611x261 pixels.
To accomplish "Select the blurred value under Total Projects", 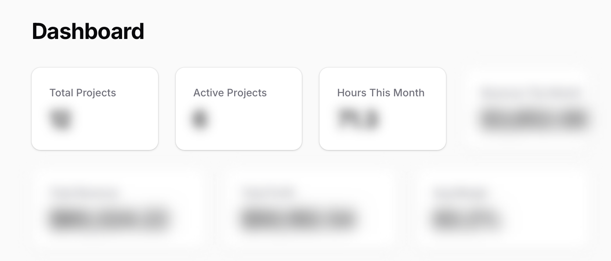I will [x=61, y=119].
